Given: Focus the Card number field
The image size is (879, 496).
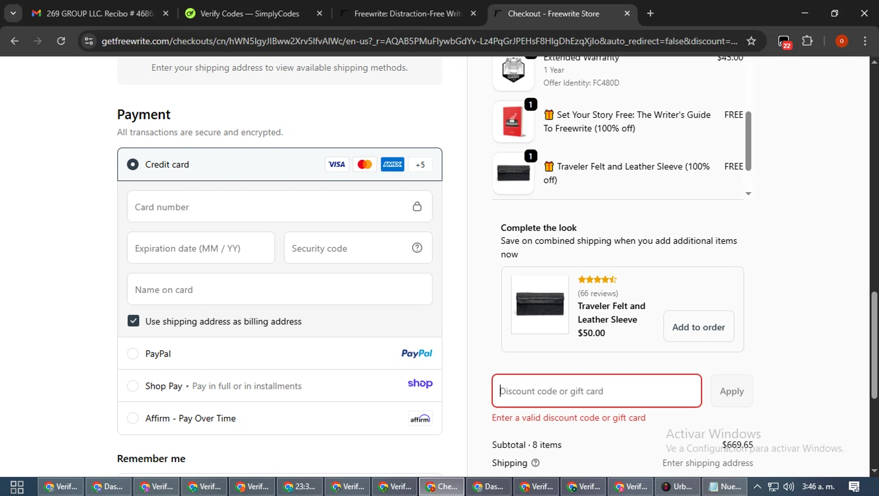Looking at the screenshot, I should (280, 207).
